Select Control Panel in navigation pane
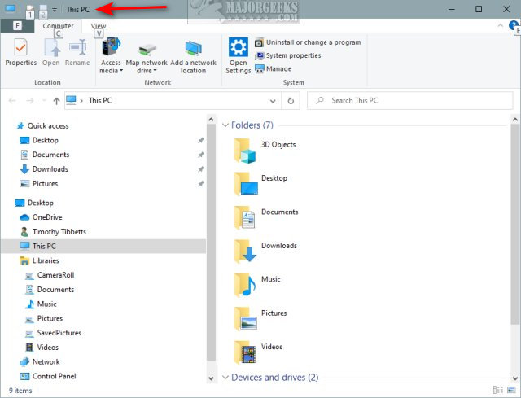Viewport: 521px width, 398px height. 54,376
